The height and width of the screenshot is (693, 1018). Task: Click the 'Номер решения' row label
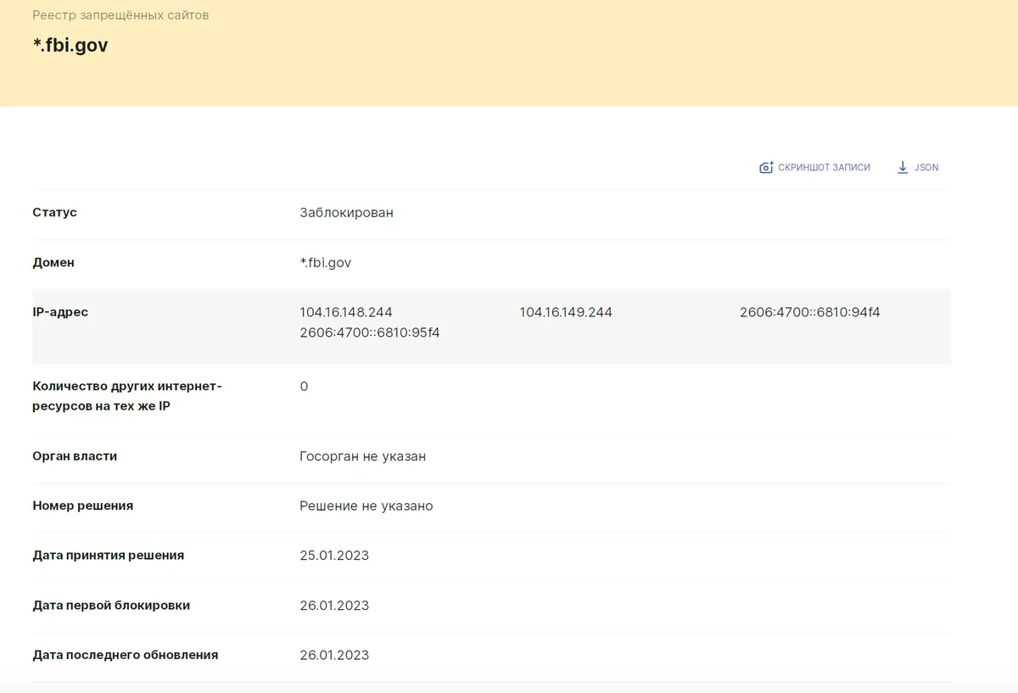(82, 506)
